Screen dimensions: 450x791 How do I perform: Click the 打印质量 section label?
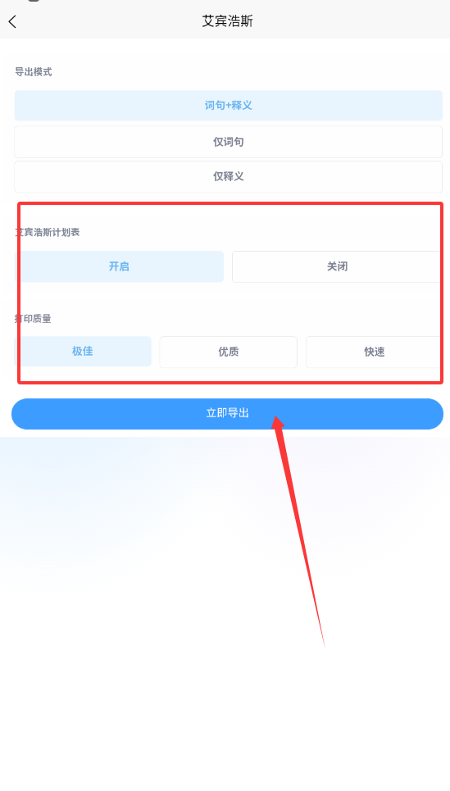click(34, 319)
